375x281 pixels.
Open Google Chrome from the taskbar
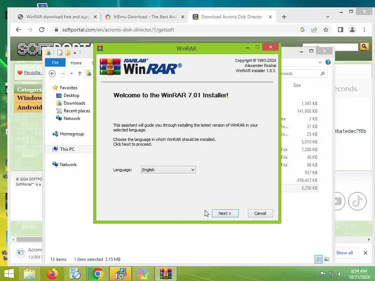tap(97, 274)
